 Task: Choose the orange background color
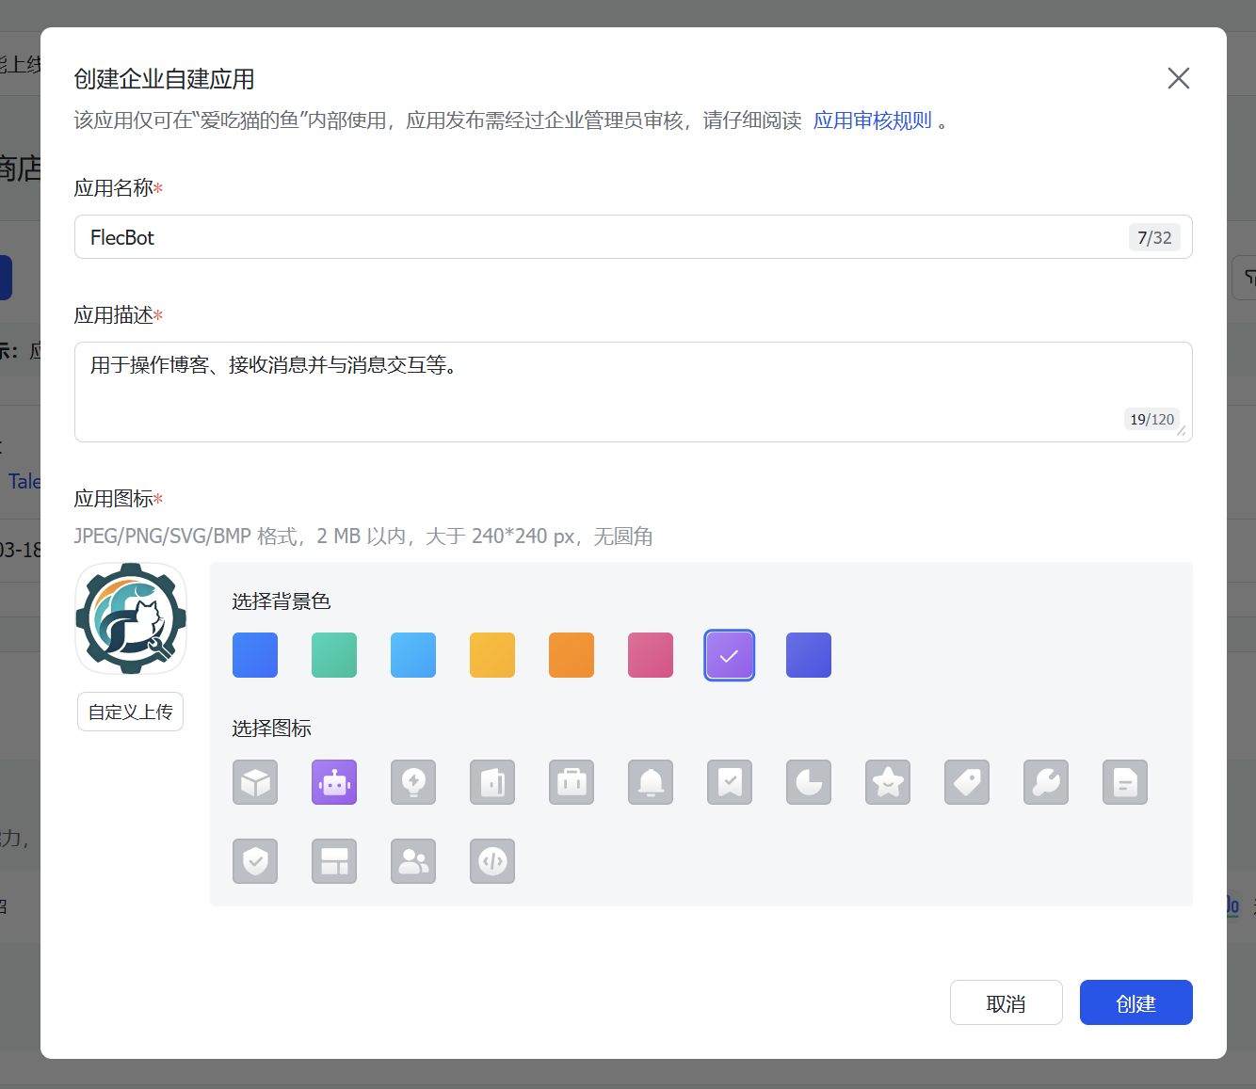[x=572, y=655]
